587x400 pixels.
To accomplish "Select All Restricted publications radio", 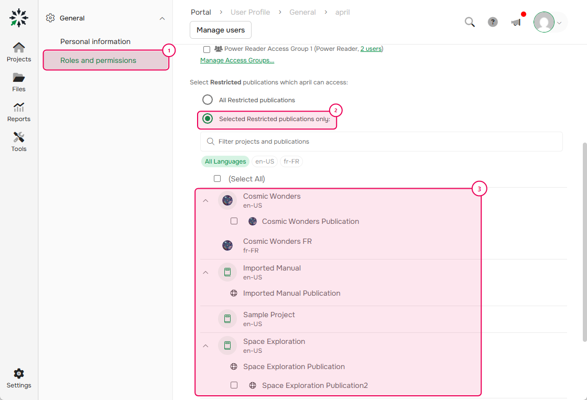I will (x=208, y=100).
